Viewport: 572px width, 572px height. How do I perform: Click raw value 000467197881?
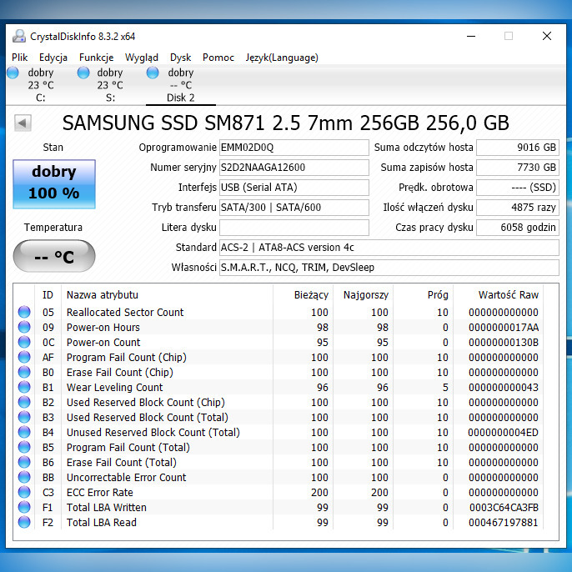click(504, 522)
